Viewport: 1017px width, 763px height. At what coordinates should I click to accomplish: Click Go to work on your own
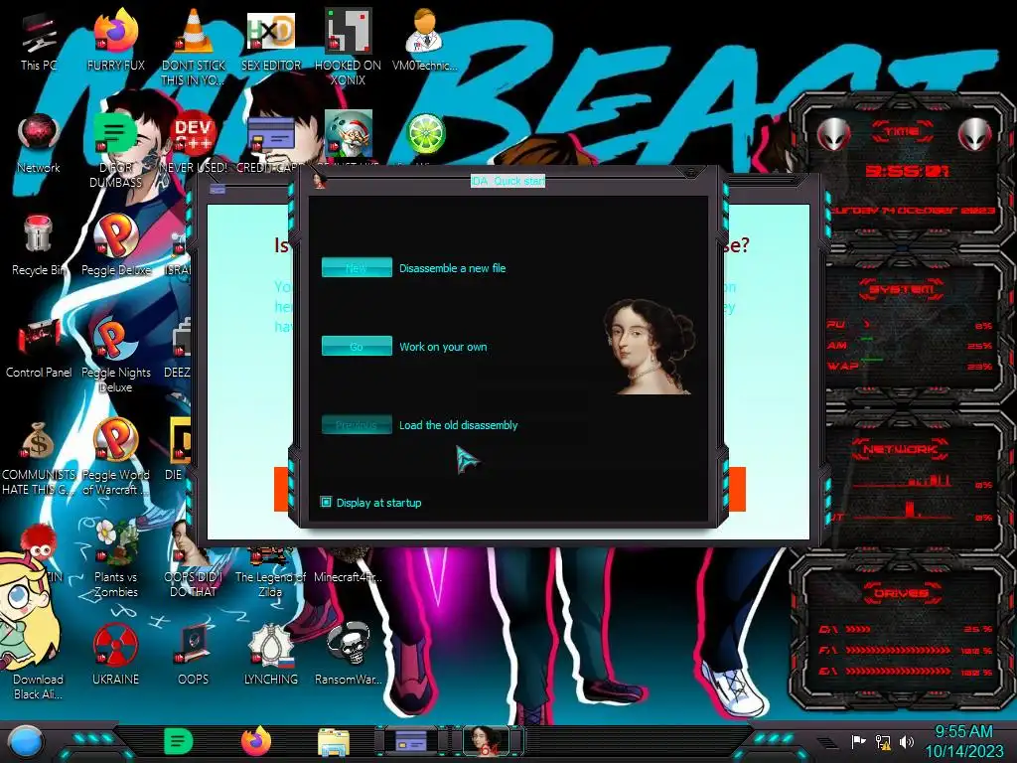(357, 346)
